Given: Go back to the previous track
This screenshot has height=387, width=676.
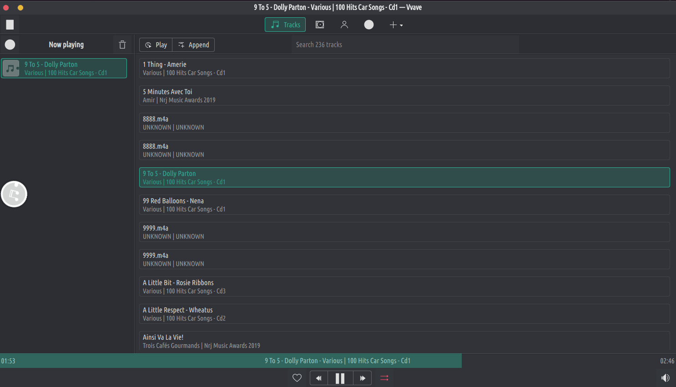Looking at the screenshot, I should (x=318, y=378).
